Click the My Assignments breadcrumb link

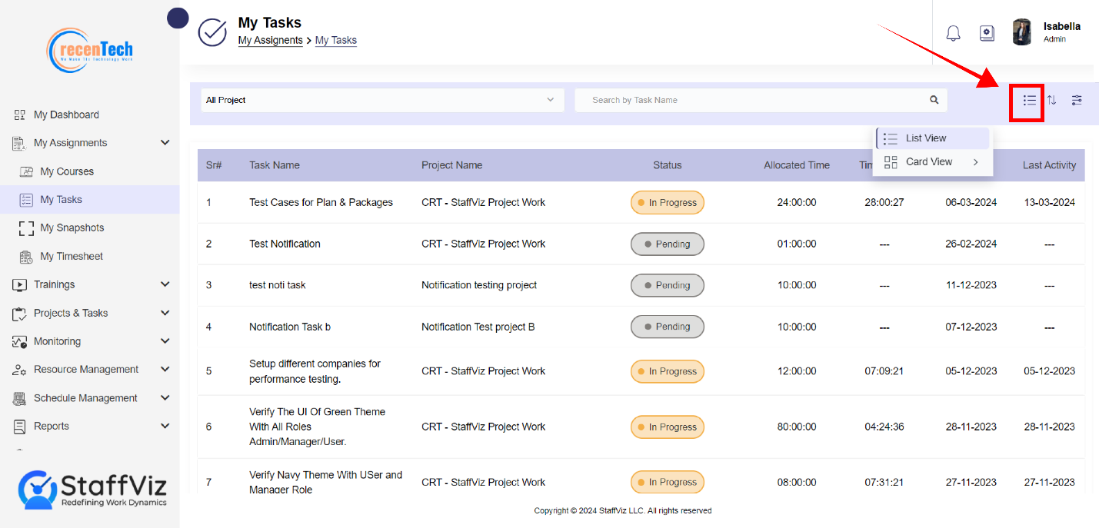(x=270, y=40)
